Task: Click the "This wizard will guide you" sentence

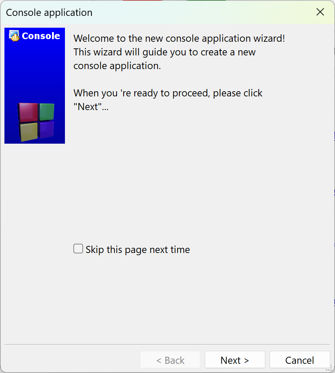Action: tap(165, 52)
